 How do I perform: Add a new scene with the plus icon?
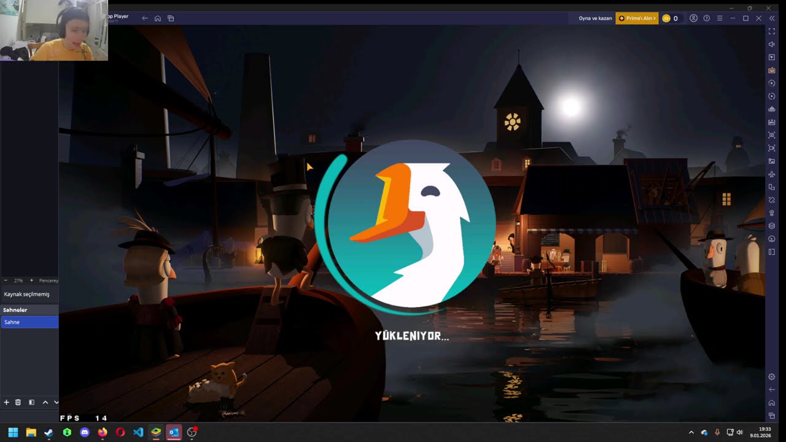[7, 402]
